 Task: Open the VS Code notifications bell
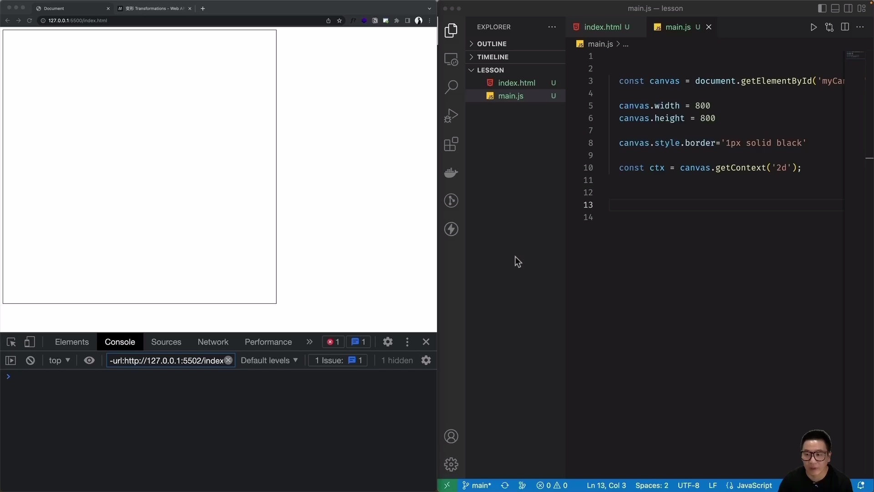click(861, 486)
